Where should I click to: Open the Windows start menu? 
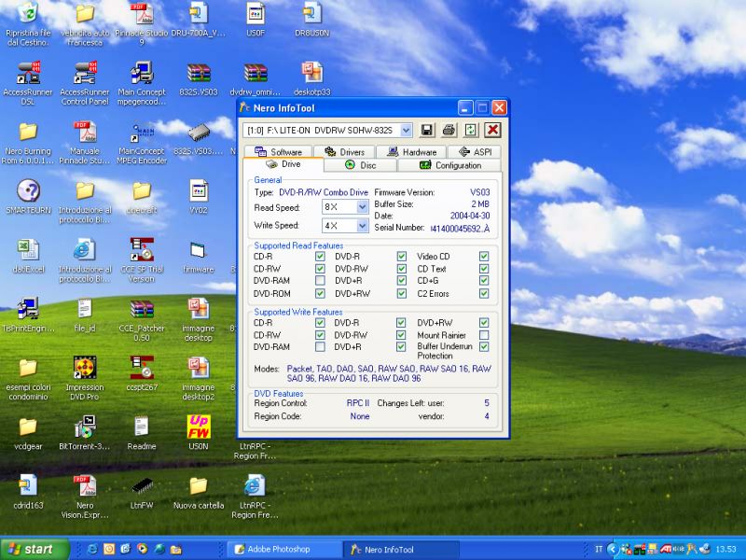35,549
